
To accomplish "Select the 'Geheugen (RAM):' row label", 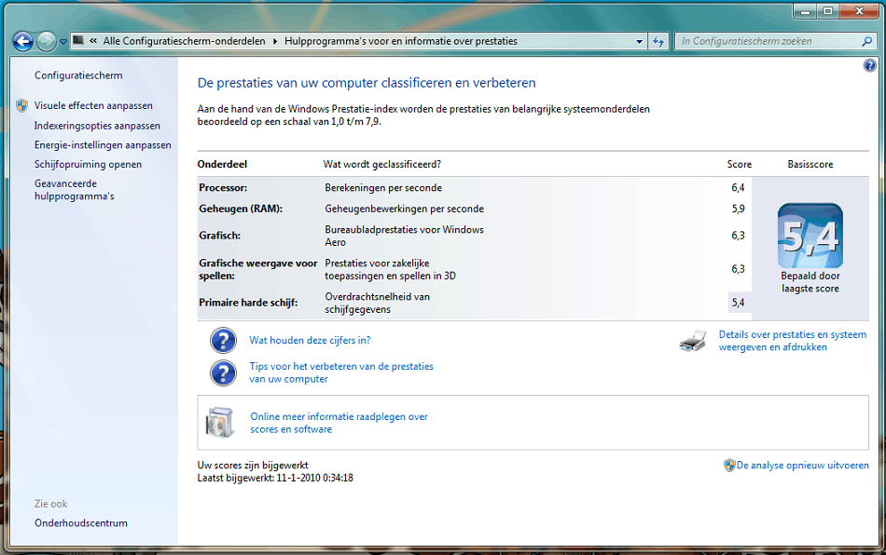I will (x=241, y=209).
